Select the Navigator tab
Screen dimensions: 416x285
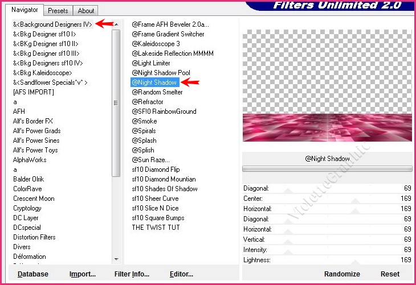click(x=25, y=10)
